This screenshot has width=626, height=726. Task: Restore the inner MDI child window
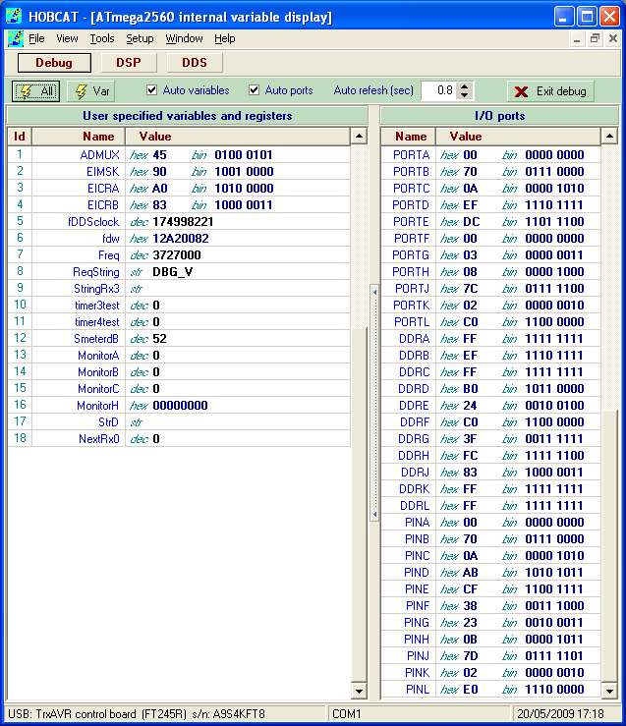tap(595, 38)
